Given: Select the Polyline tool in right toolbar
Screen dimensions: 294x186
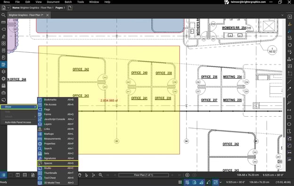Looking at the screenshot, I should tap(289, 103).
